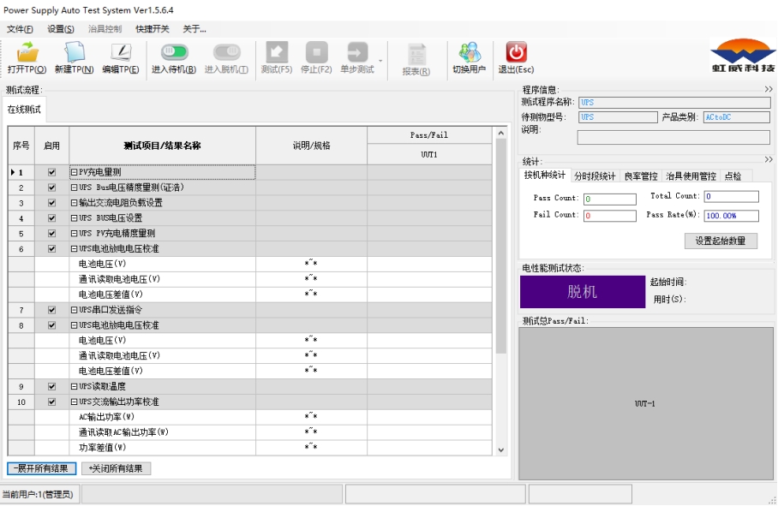Screen dimensions: 778x506
Task: Click the 产品类别 field
Action: 737,117
